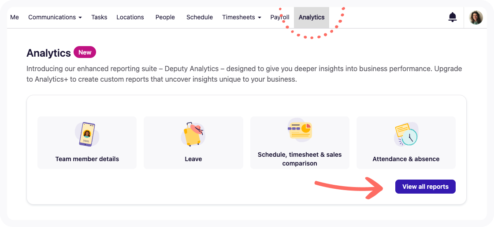Click the pink New badge
494x227 pixels.
[85, 52]
